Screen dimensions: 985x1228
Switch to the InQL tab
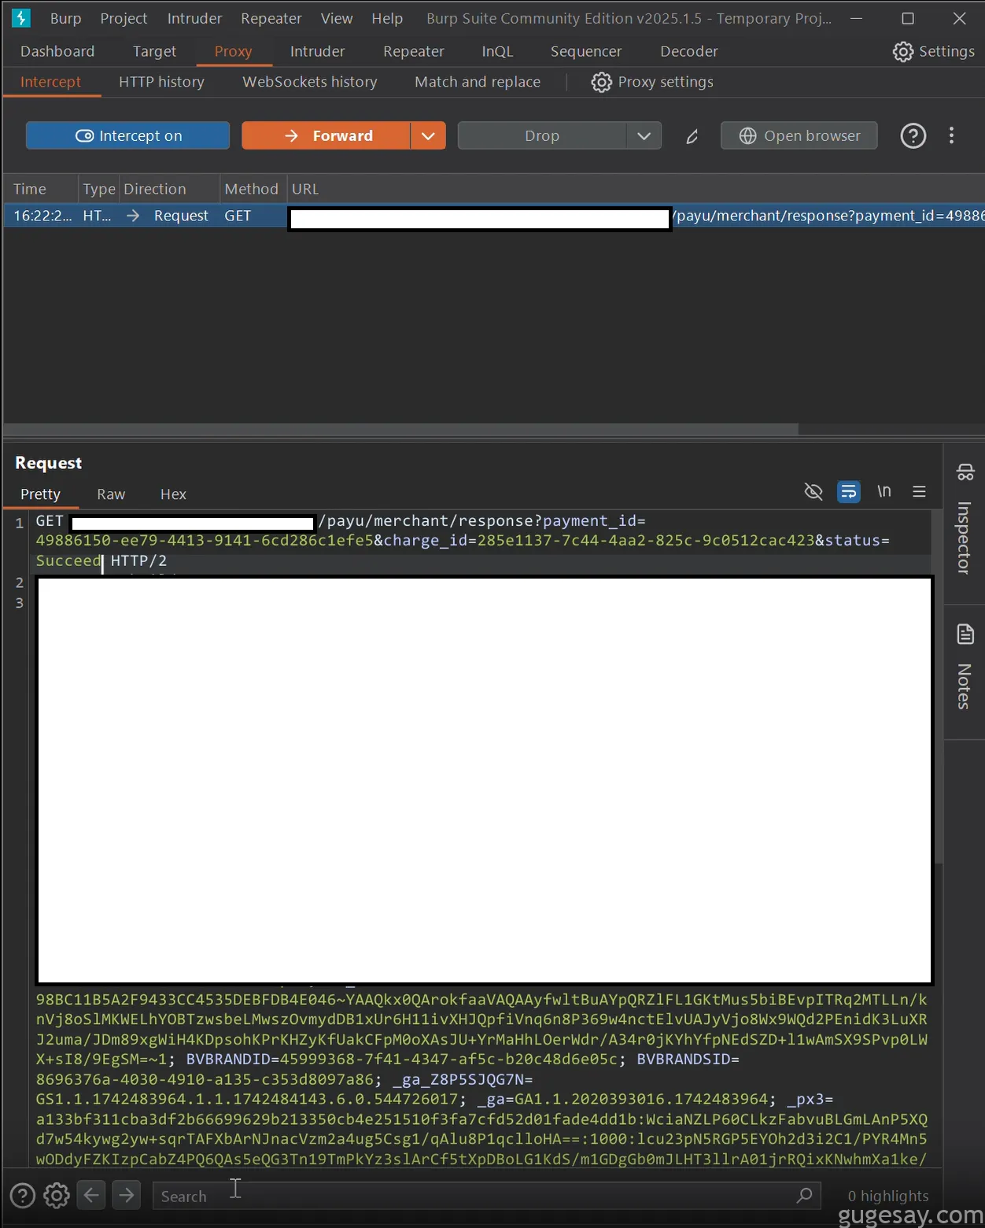coord(497,51)
